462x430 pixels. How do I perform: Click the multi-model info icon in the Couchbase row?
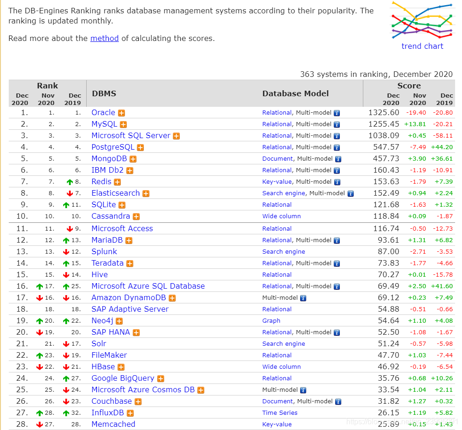coord(338,402)
